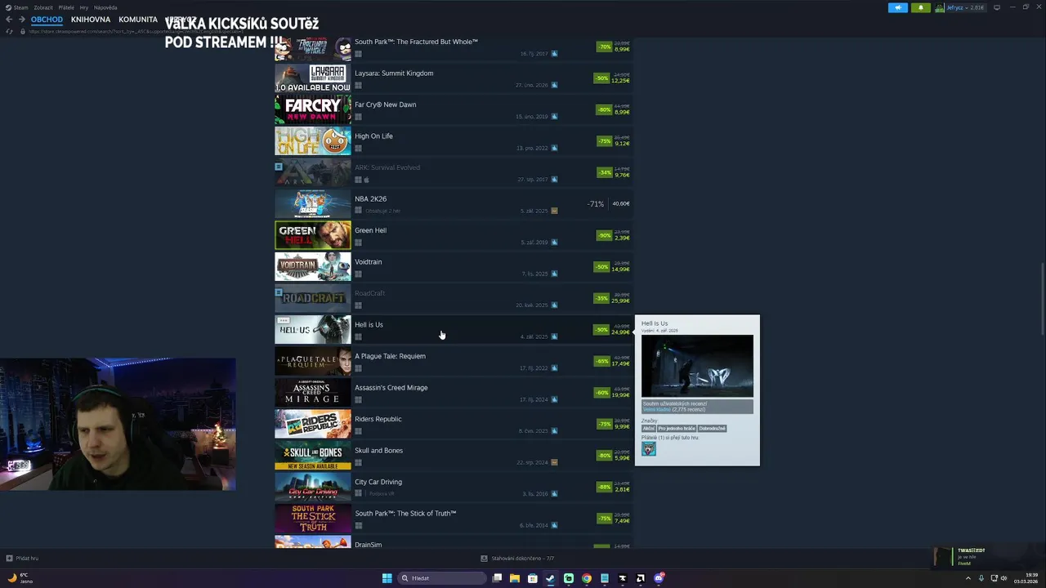Open the Jefrycz account dropdown

click(x=967, y=7)
